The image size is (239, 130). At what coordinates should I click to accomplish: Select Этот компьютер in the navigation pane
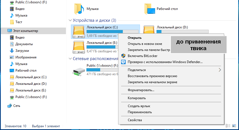[x=26, y=31]
